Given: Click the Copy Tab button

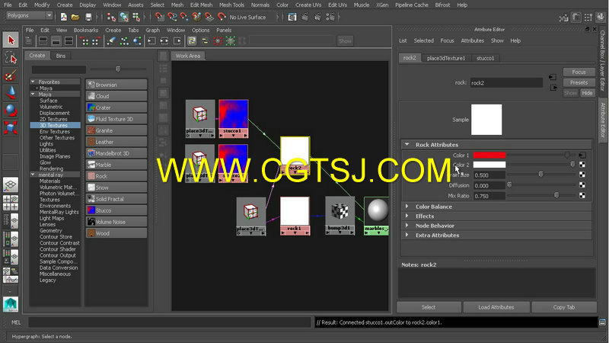Looking at the screenshot, I should click(x=564, y=307).
